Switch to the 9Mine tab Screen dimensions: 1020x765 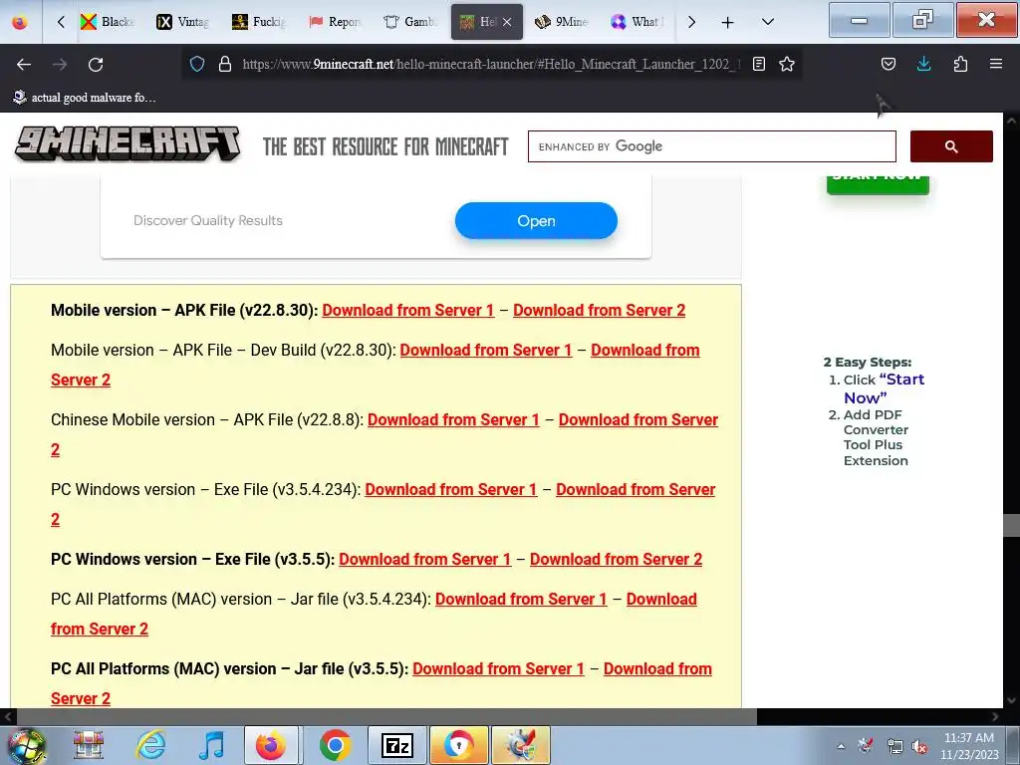[x=562, y=22]
